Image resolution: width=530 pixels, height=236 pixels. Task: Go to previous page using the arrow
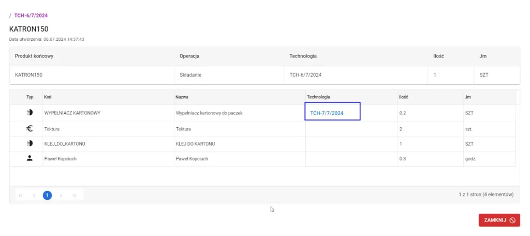34,195
